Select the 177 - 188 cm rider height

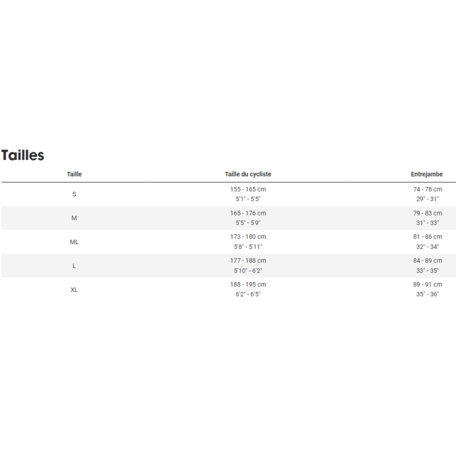248,260
